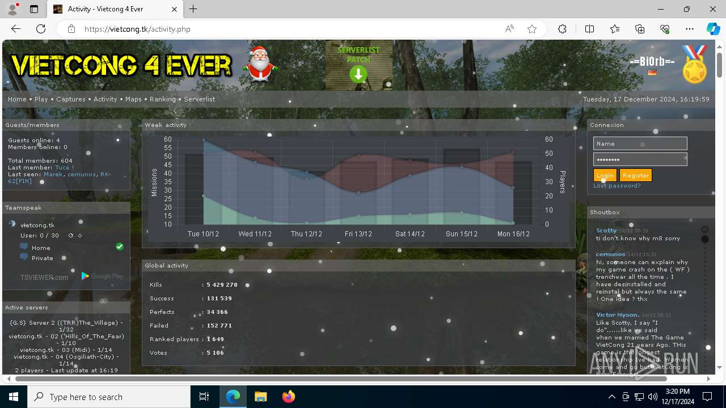Click the Fri 13/12 data point on the chart
The image size is (726, 408).
point(358,193)
